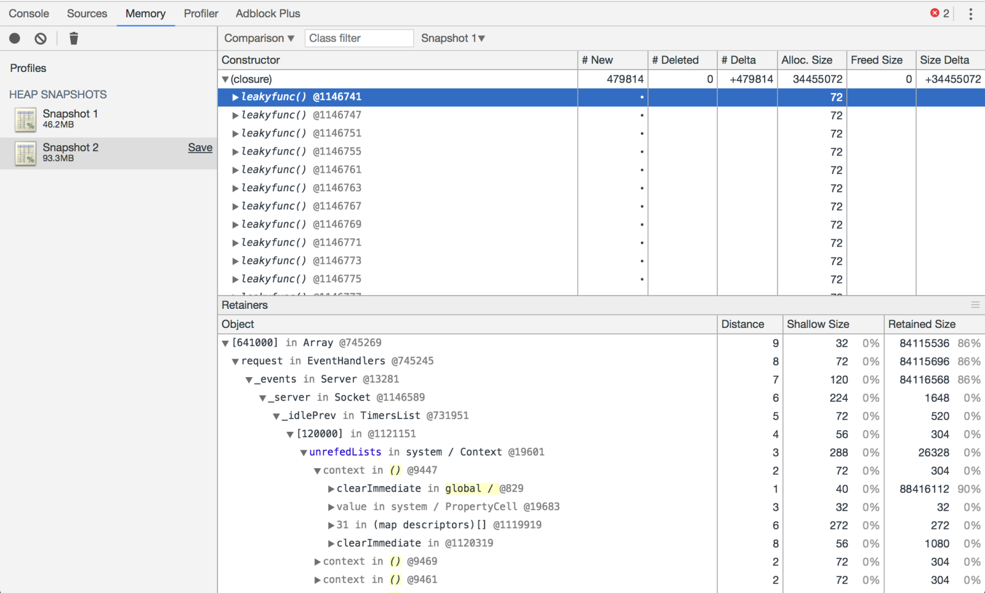The height and width of the screenshot is (593, 985).
Task: Collapse _server in Socket @1146589 retainer
Action: click(x=263, y=398)
